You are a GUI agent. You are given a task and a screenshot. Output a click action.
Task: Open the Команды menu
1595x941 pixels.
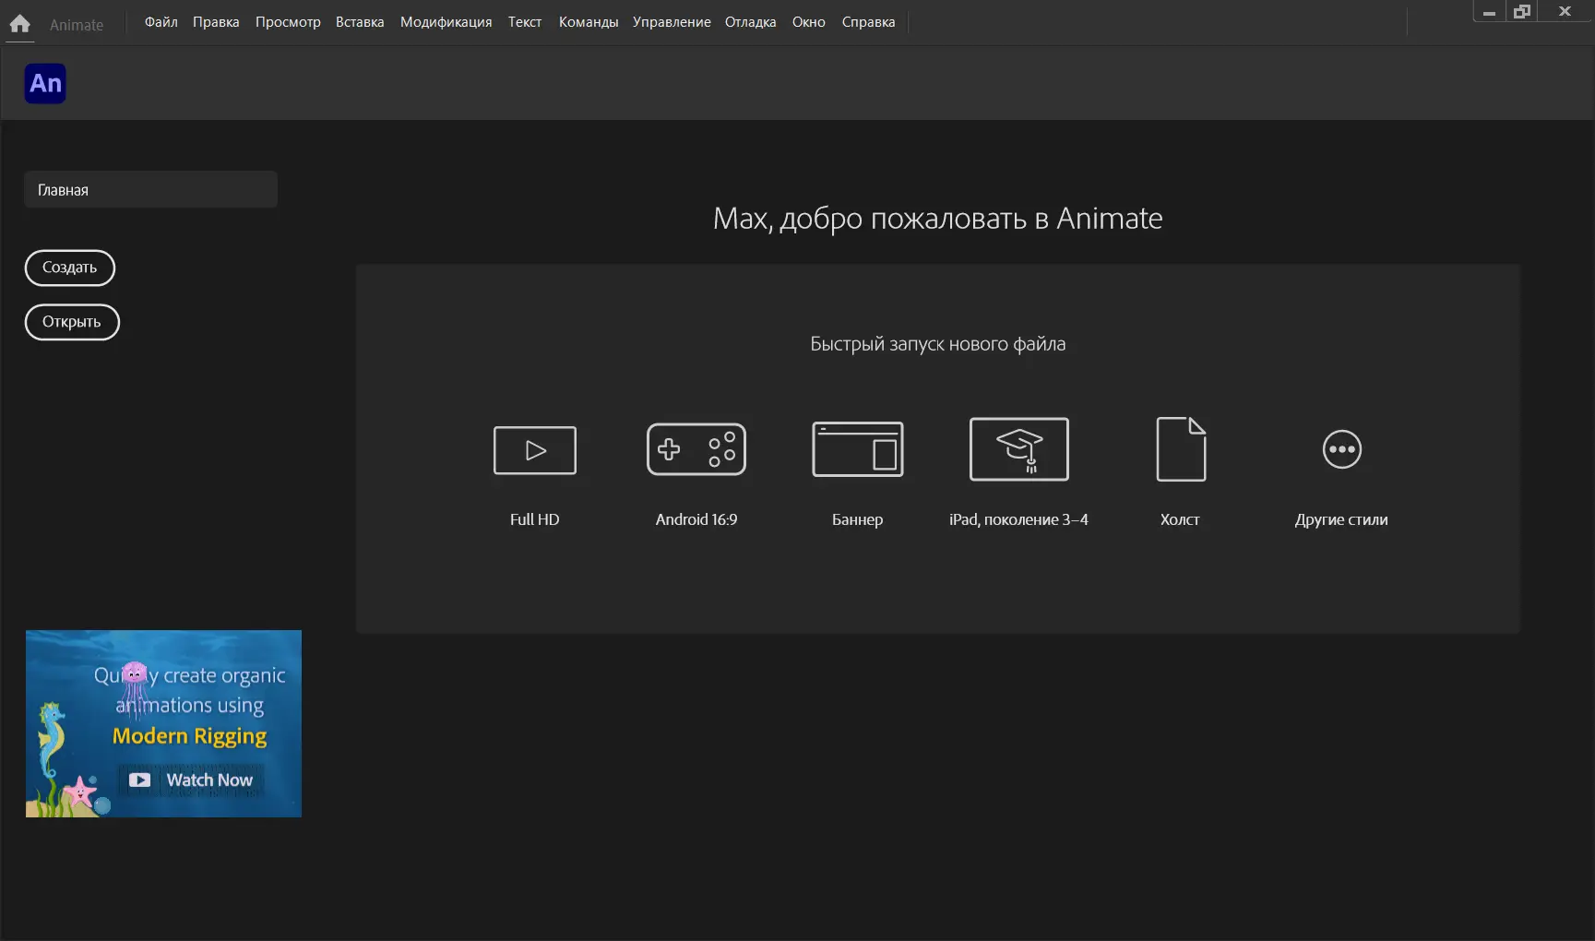(589, 22)
